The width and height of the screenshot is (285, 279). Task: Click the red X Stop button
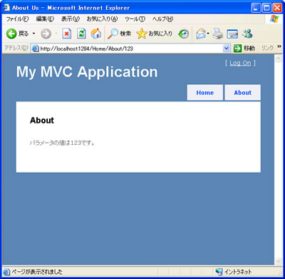click(x=67, y=34)
